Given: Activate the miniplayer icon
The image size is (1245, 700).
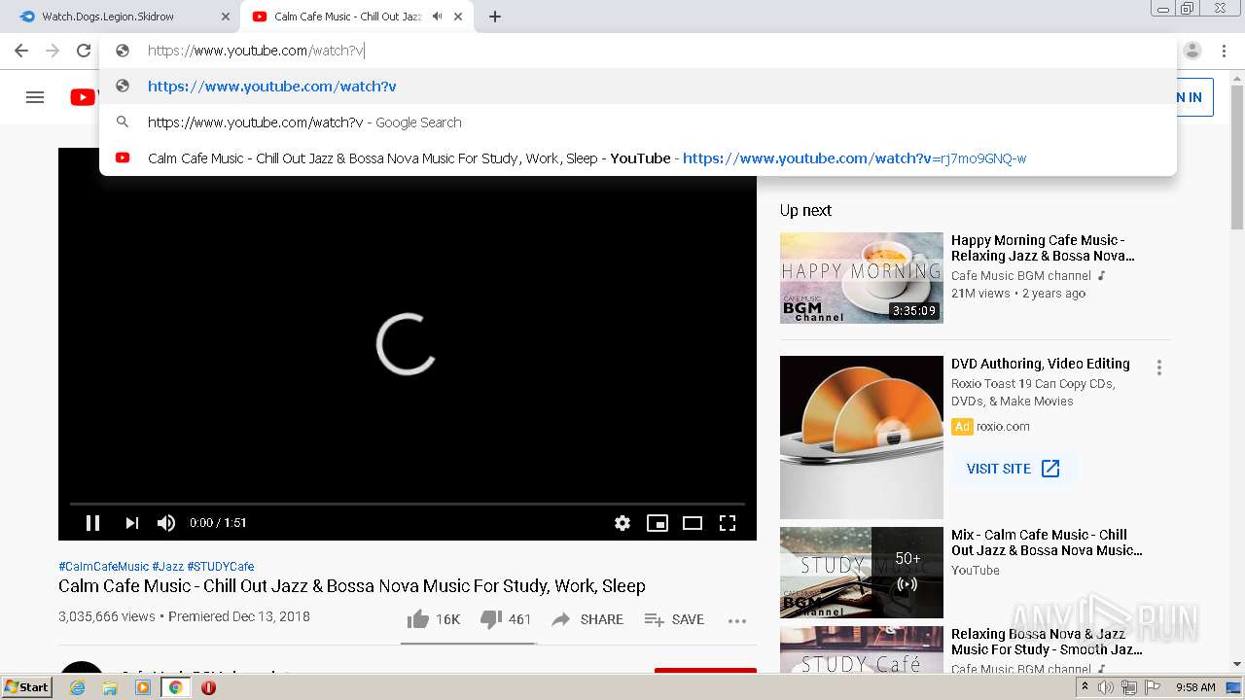Looking at the screenshot, I should point(658,523).
